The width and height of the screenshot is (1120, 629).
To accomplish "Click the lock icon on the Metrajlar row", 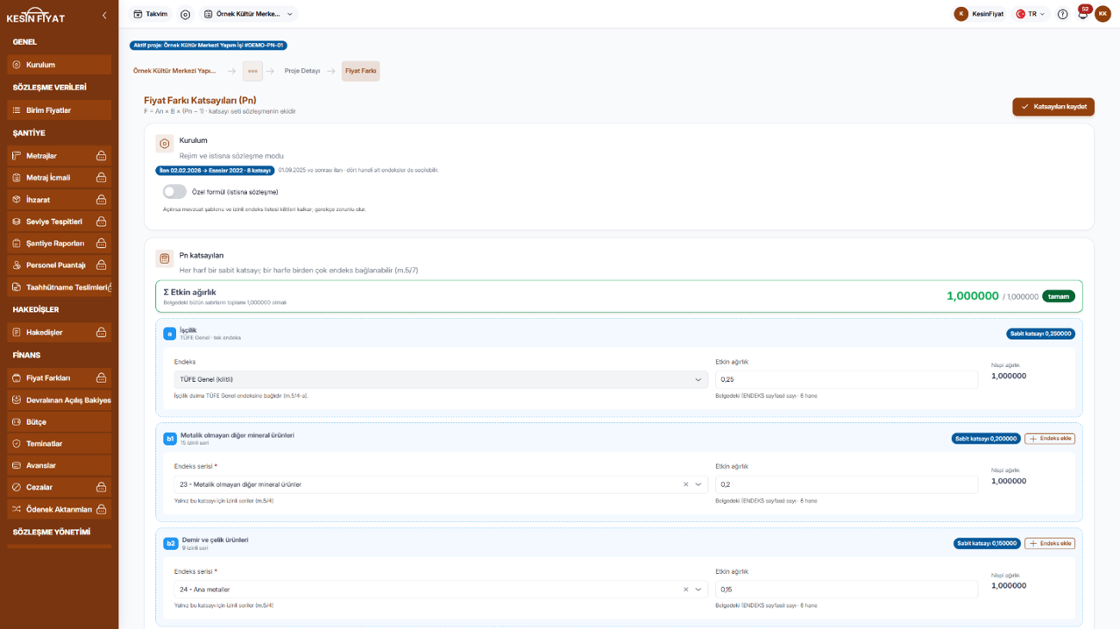I will (102, 156).
